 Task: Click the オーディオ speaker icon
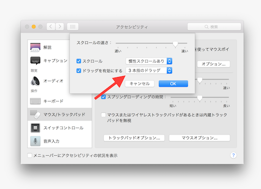pos(35,81)
